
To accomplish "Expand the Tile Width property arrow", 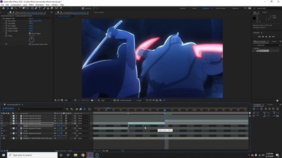I will [x=4, y=23].
